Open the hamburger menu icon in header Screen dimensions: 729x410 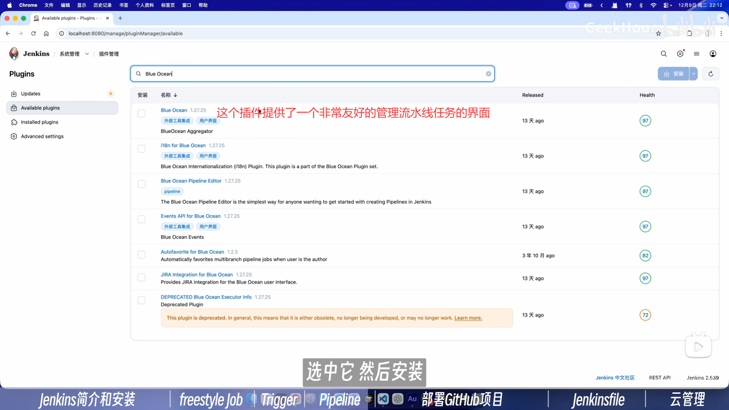pyautogui.click(x=696, y=54)
